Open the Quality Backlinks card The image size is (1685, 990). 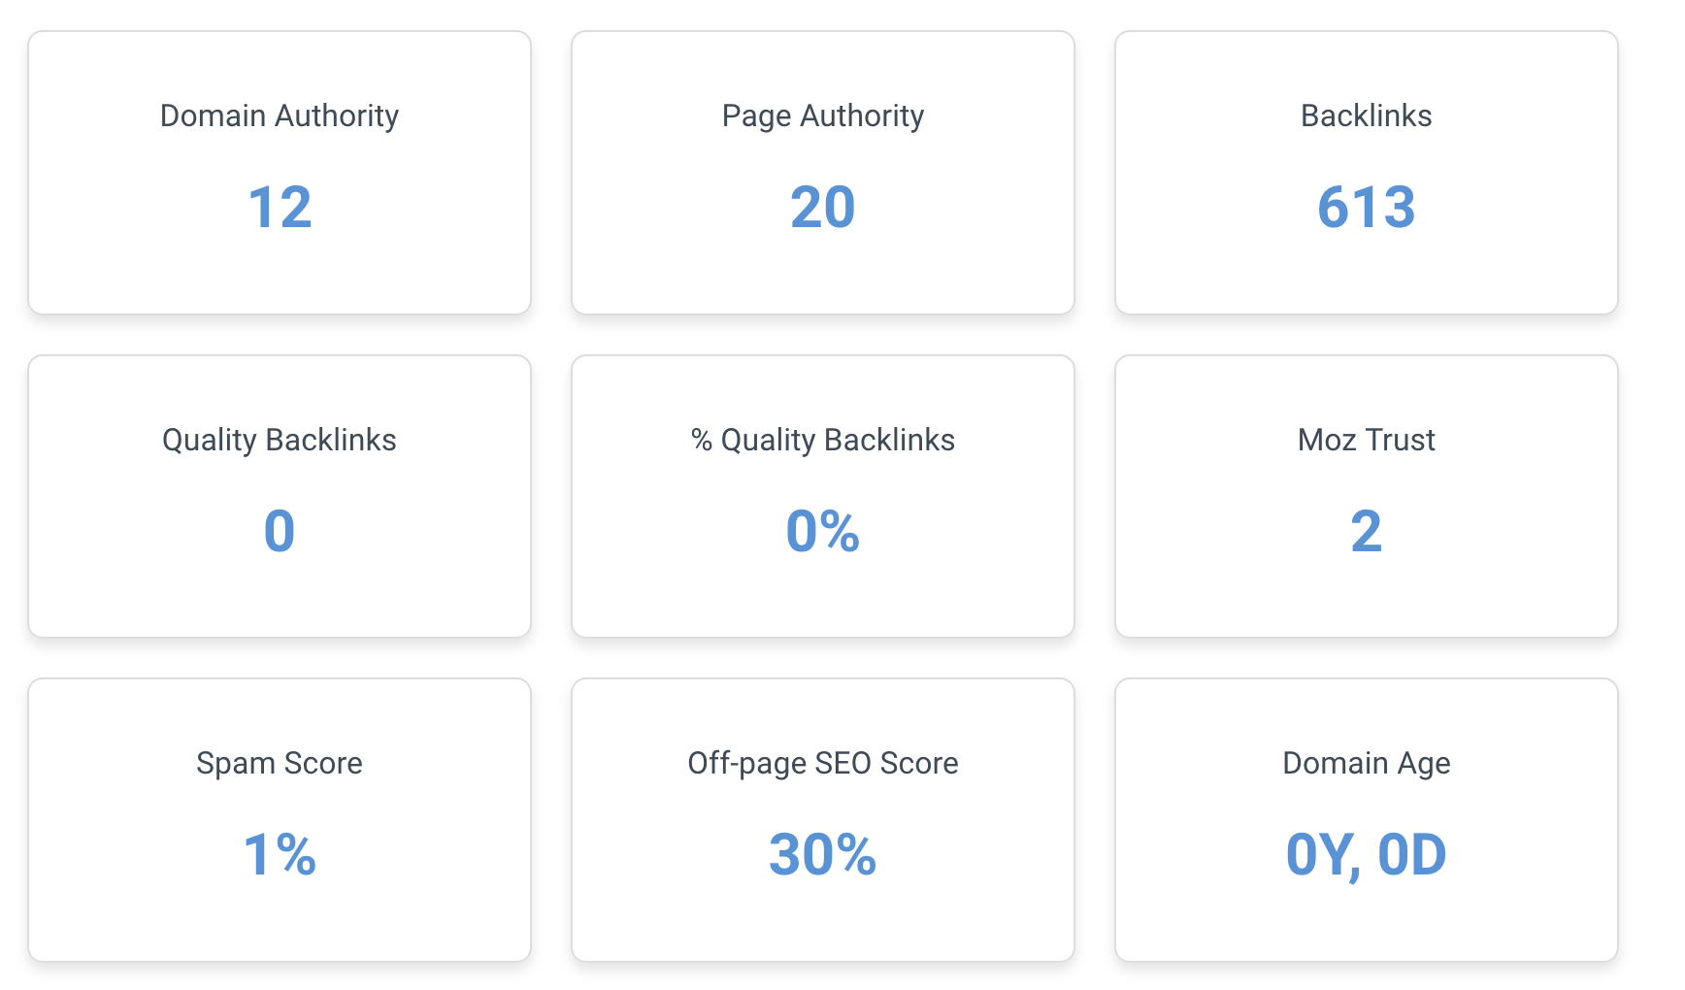click(280, 496)
